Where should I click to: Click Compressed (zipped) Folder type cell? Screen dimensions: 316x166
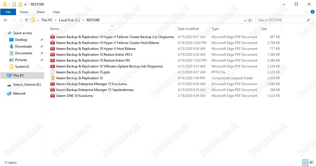click(x=232, y=78)
